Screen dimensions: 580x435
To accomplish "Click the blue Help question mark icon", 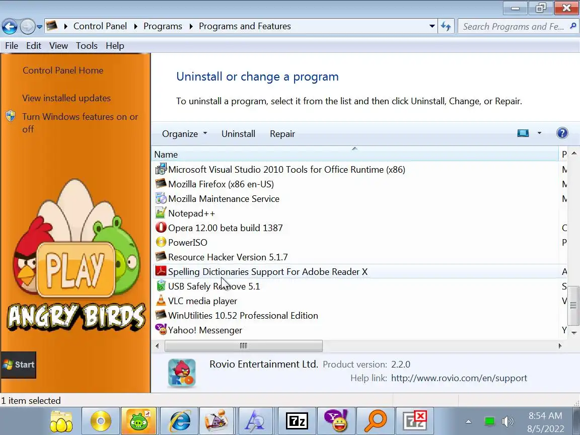I will (x=562, y=133).
